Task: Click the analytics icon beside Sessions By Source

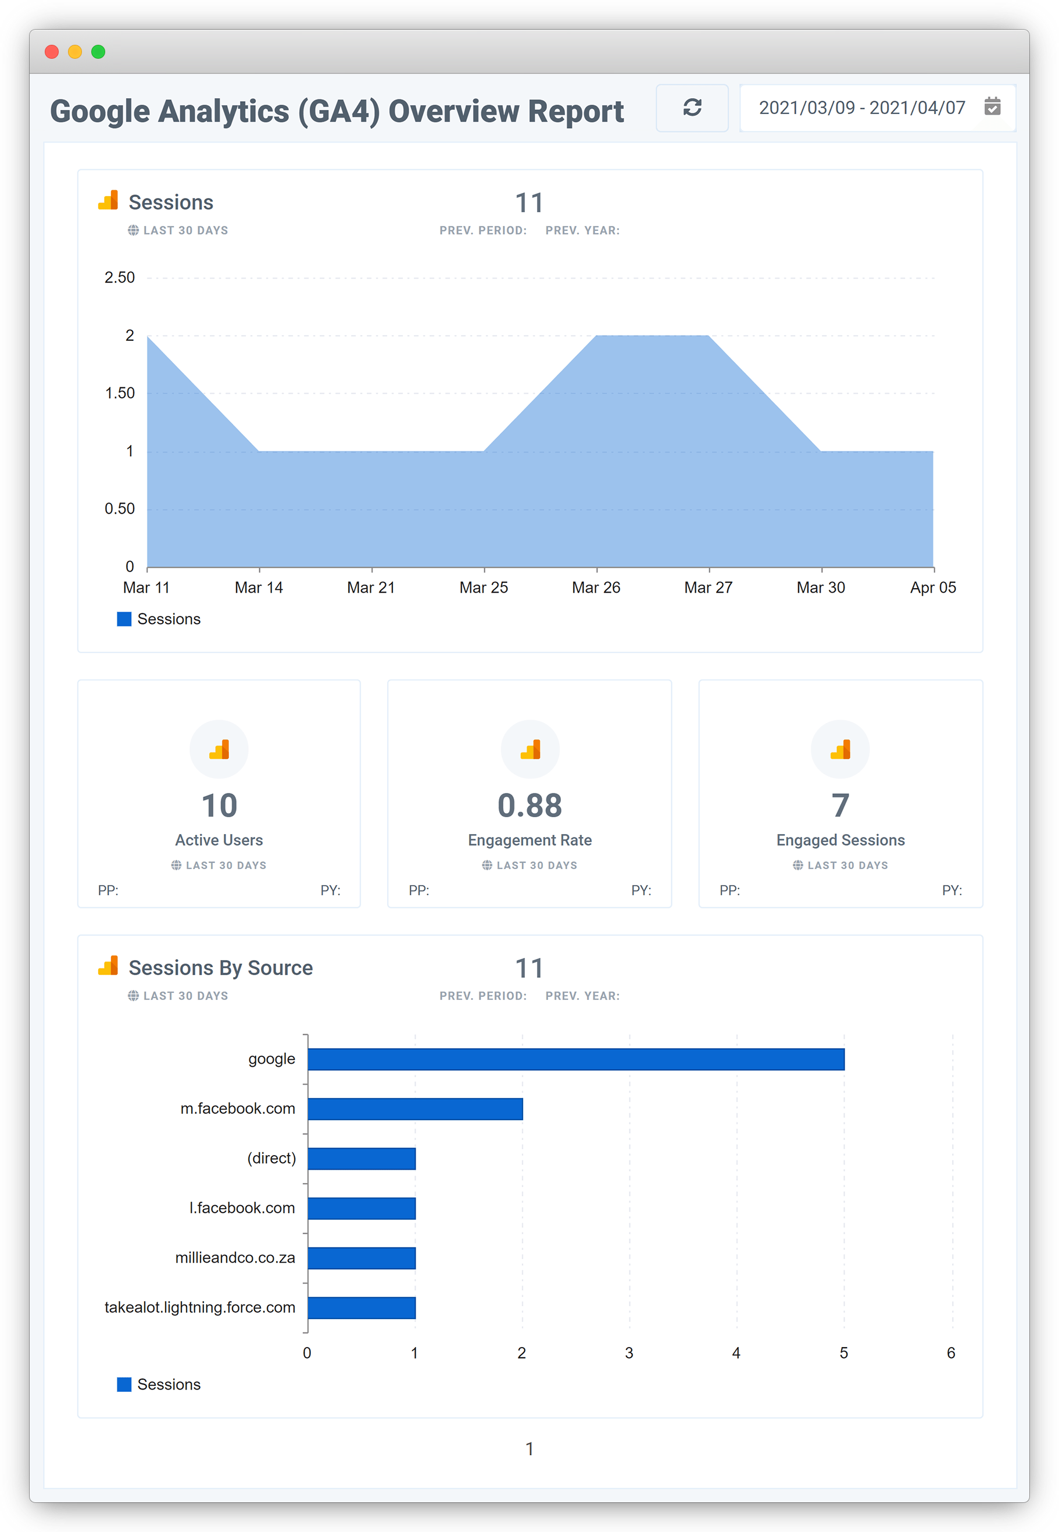Action: pyautogui.click(x=108, y=966)
